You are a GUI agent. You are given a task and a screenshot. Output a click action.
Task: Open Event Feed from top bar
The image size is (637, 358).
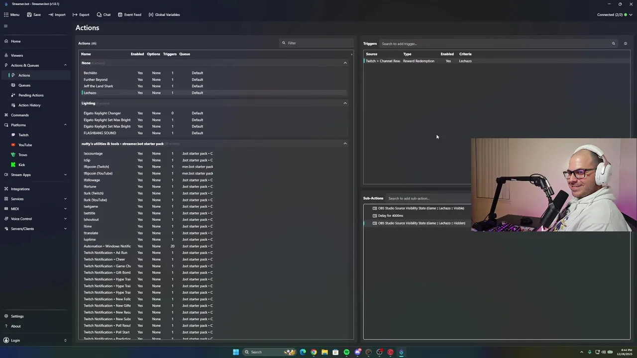point(129,14)
